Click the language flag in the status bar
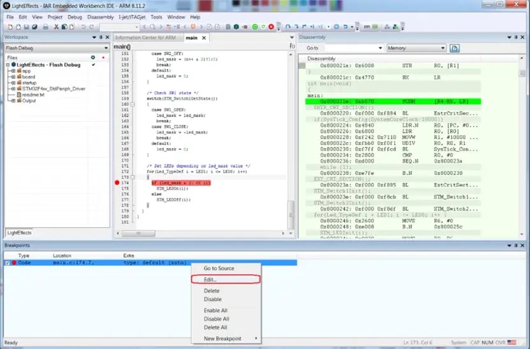Screen dimensions: 530x349 (512, 342)
